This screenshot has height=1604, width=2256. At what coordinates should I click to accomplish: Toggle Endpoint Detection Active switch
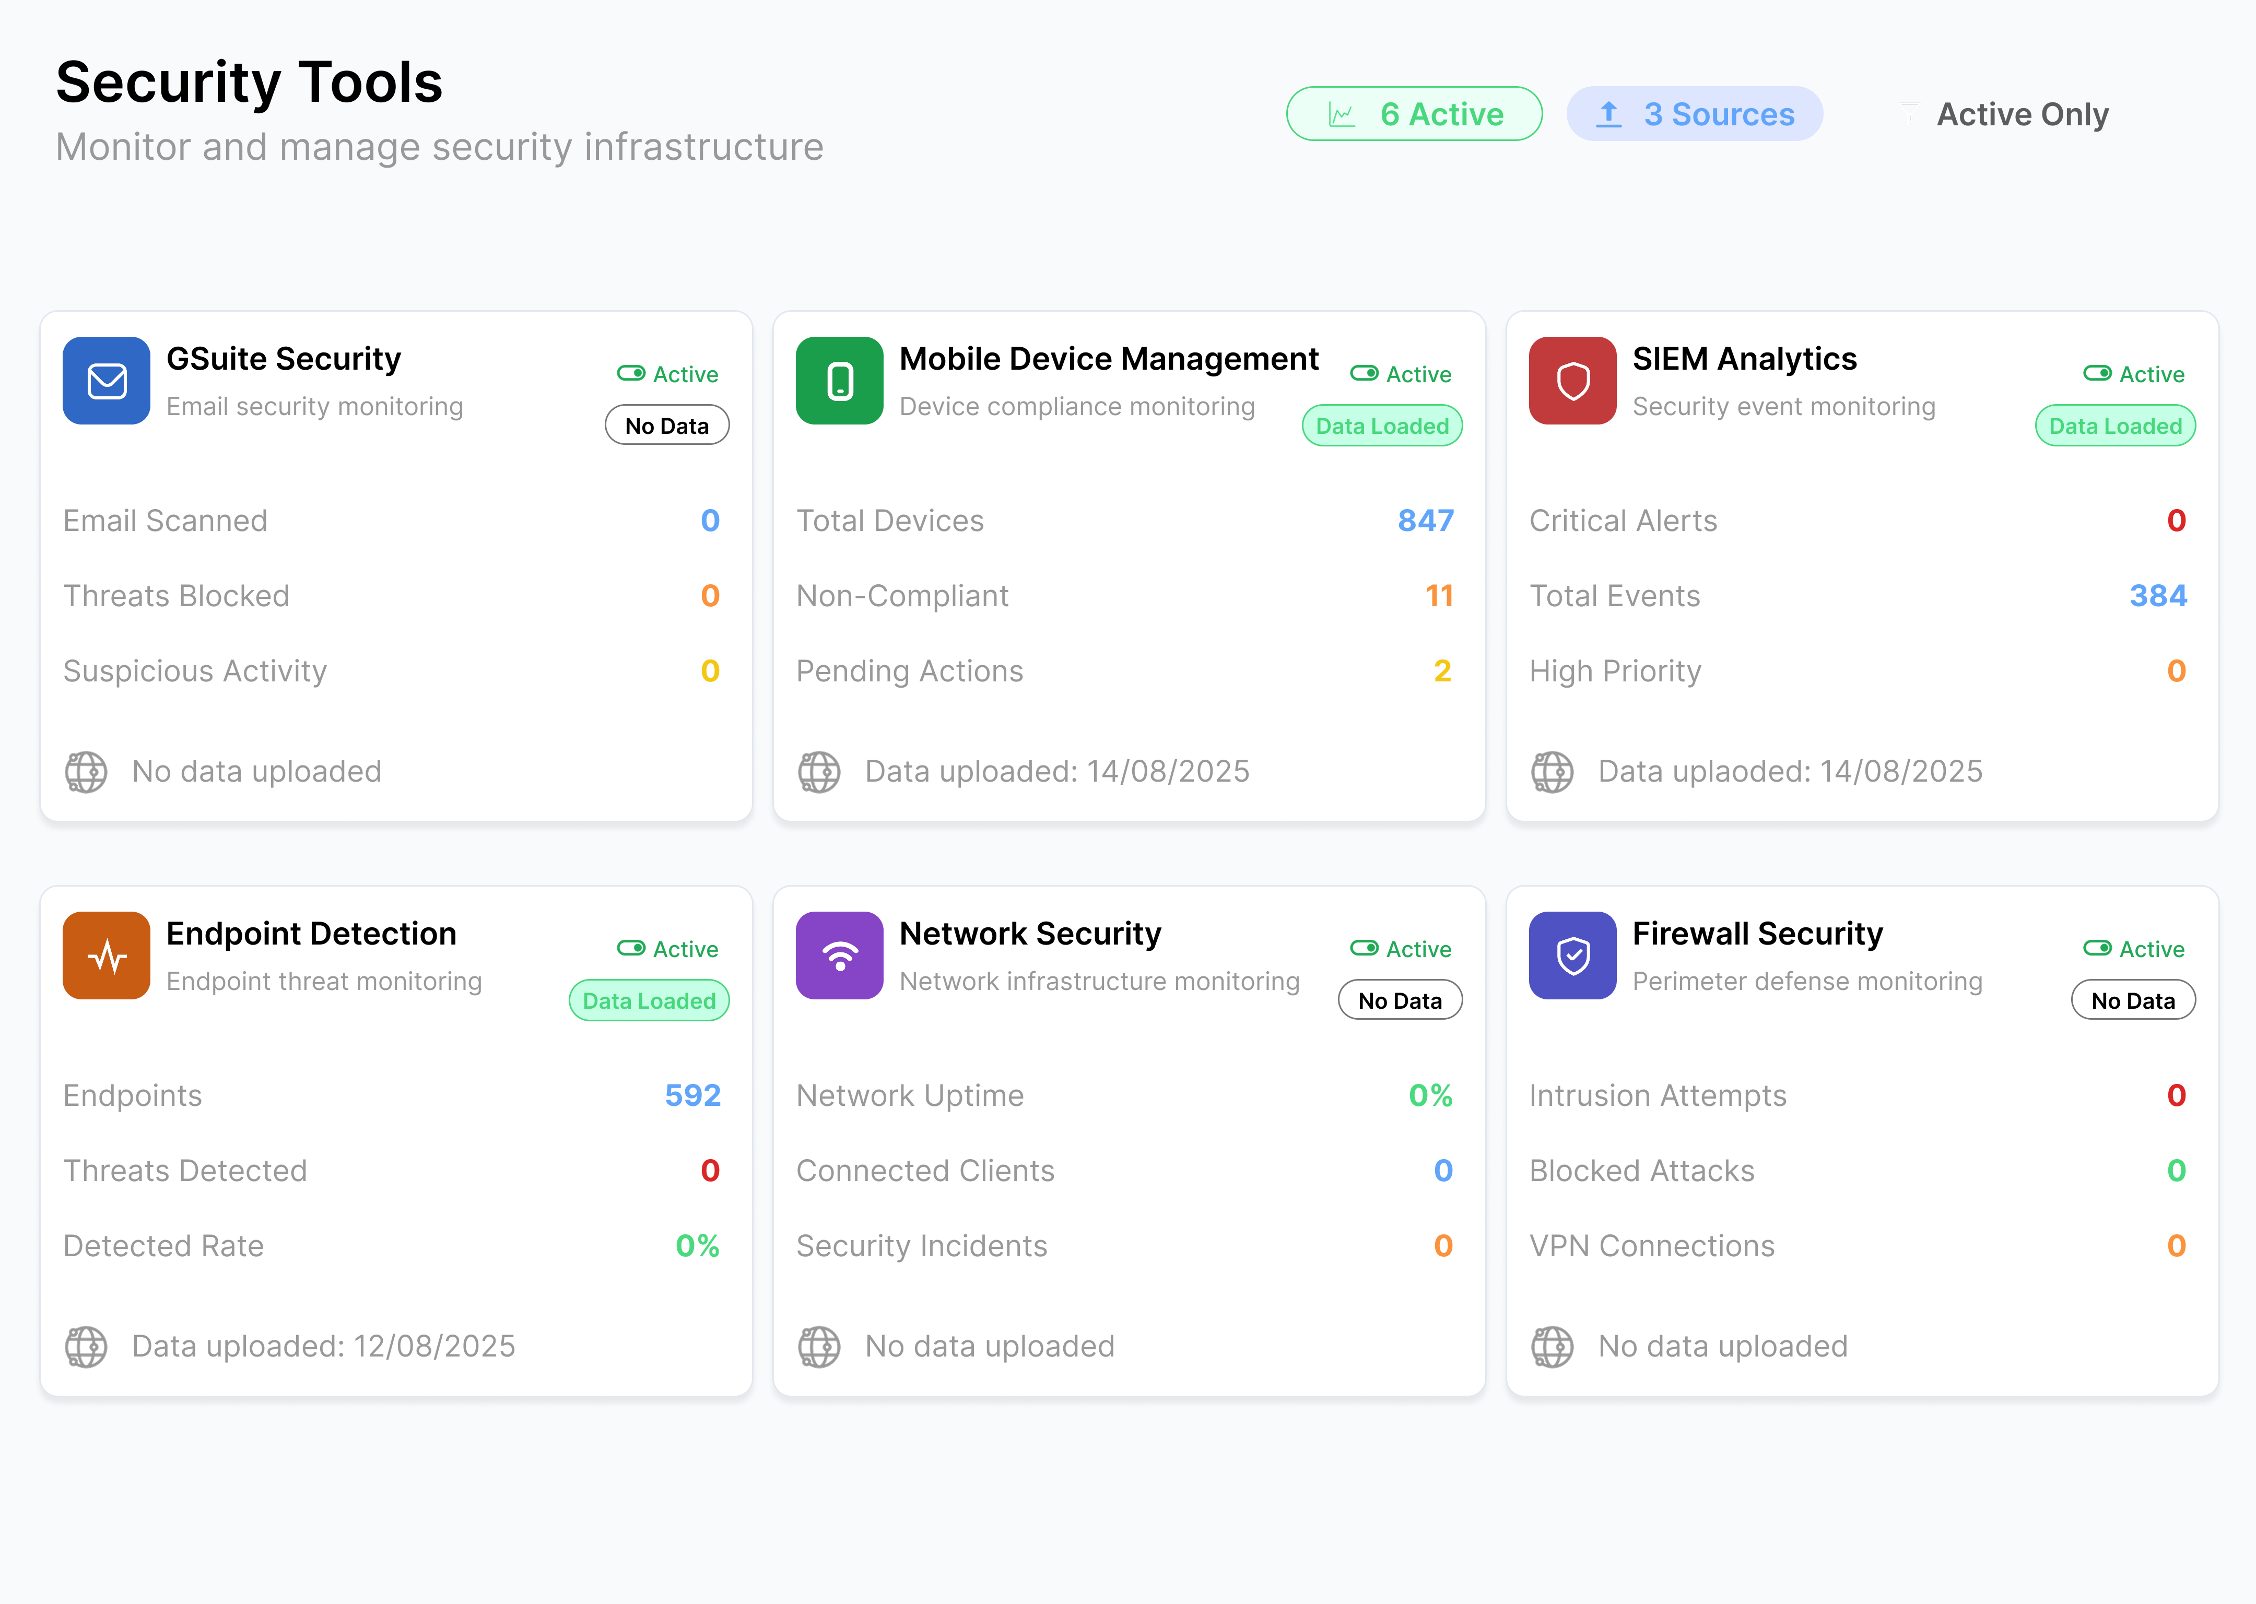pos(631,948)
